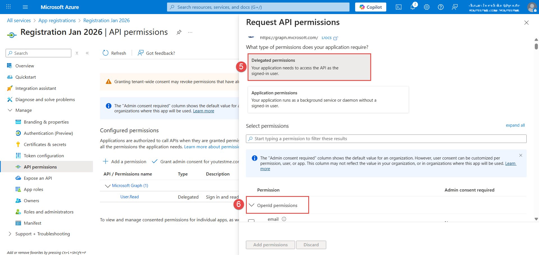Dismiss the admin consent info banner
This screenshot has width=539, height=255.
click(520, 155)
